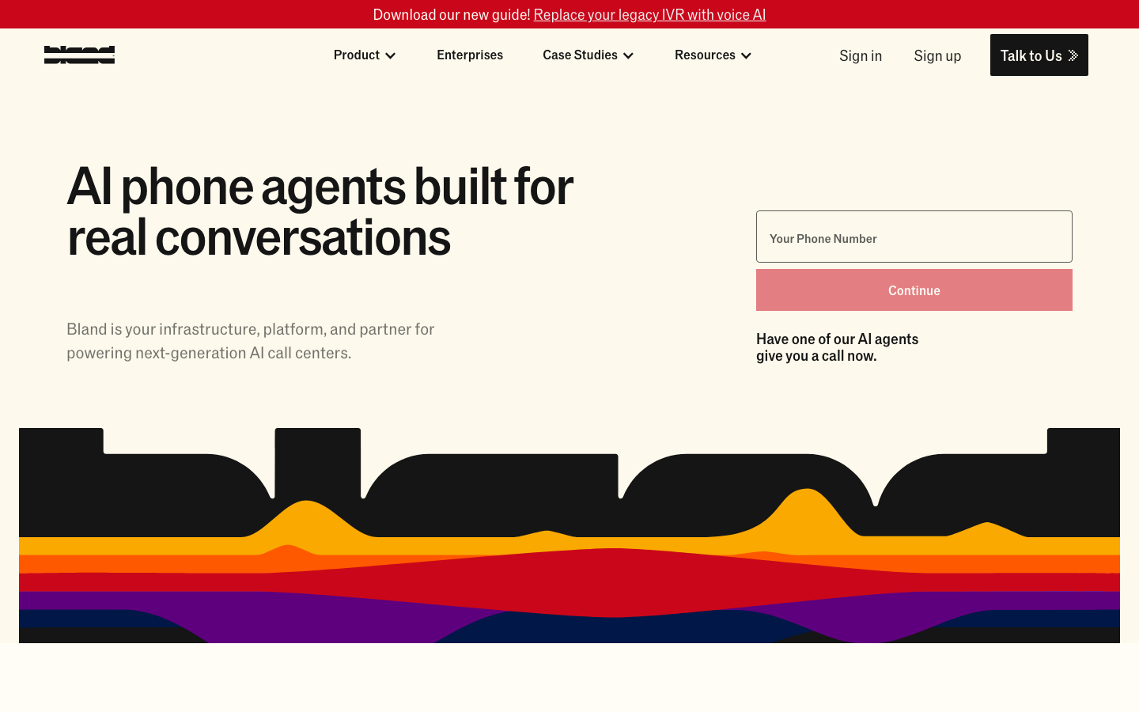The image size is (1139, 712).
Task: Open the Product dropdown menu
Action: (x=365, y=55)
